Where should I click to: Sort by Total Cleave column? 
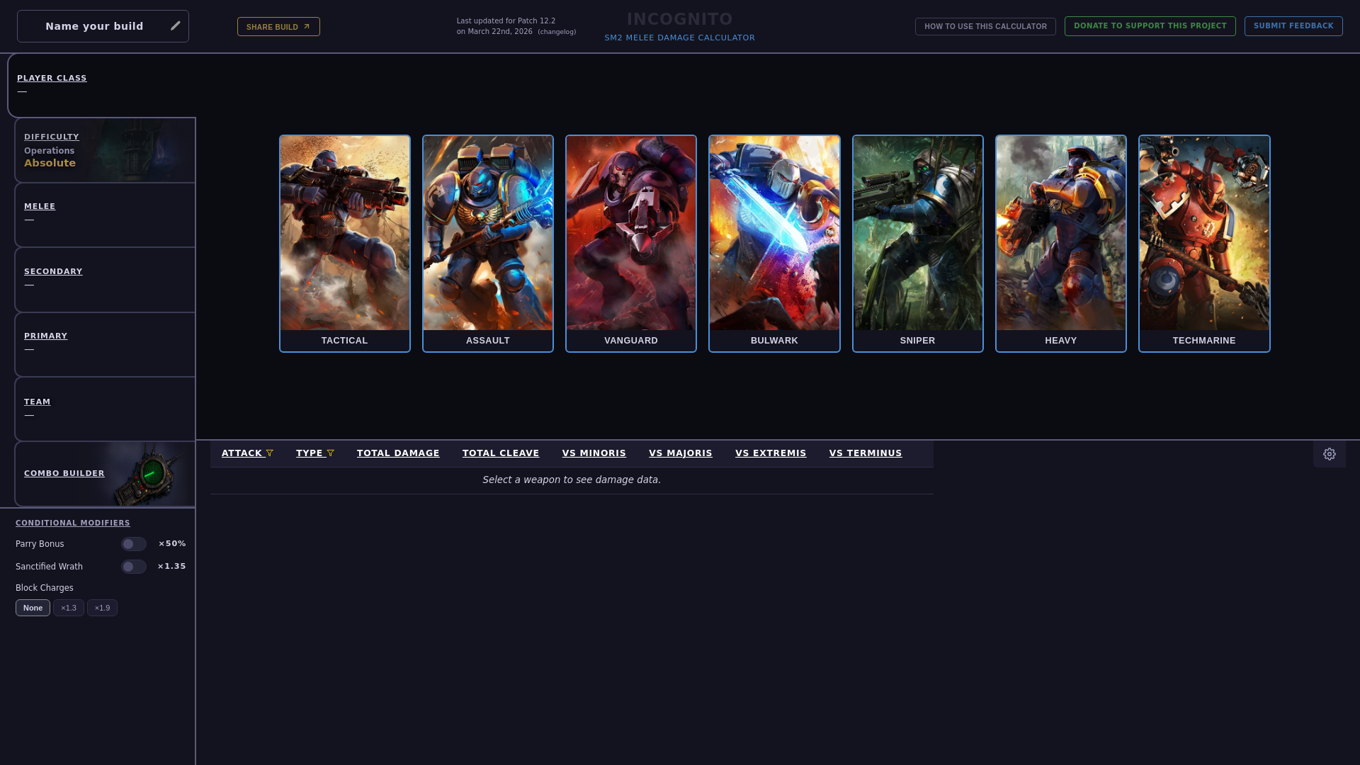501,453
